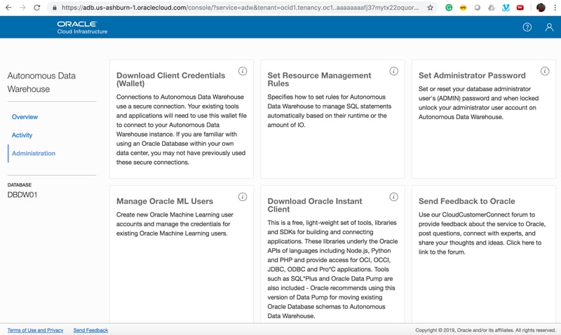
Task: Open the Overview section
Action: pos(25,117)
